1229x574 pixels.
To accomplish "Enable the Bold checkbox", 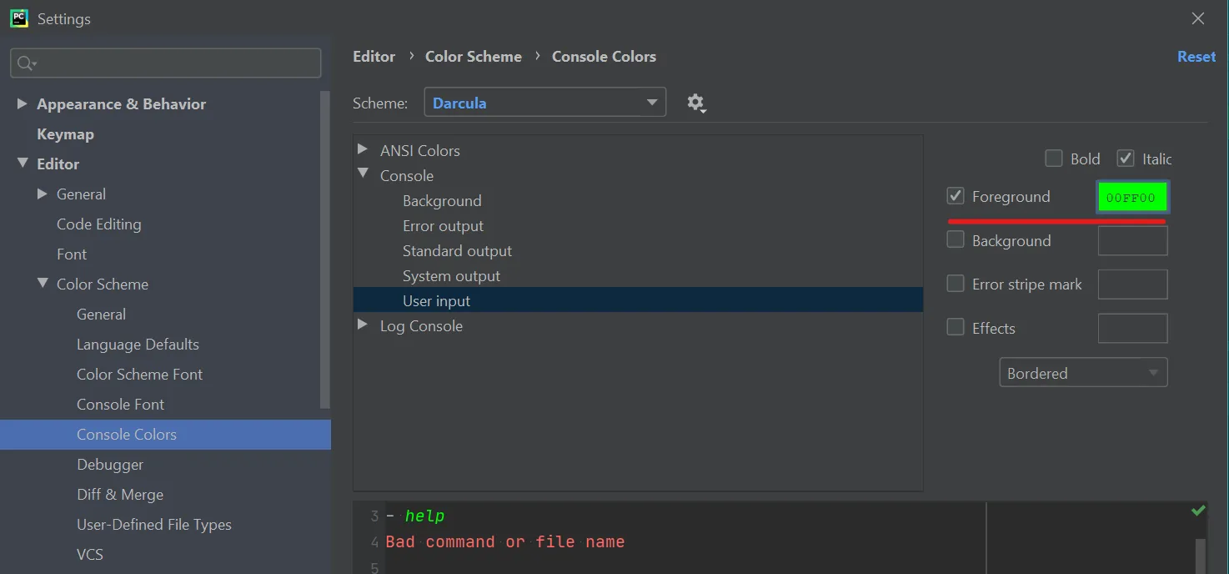I will tap(1054, 159).
